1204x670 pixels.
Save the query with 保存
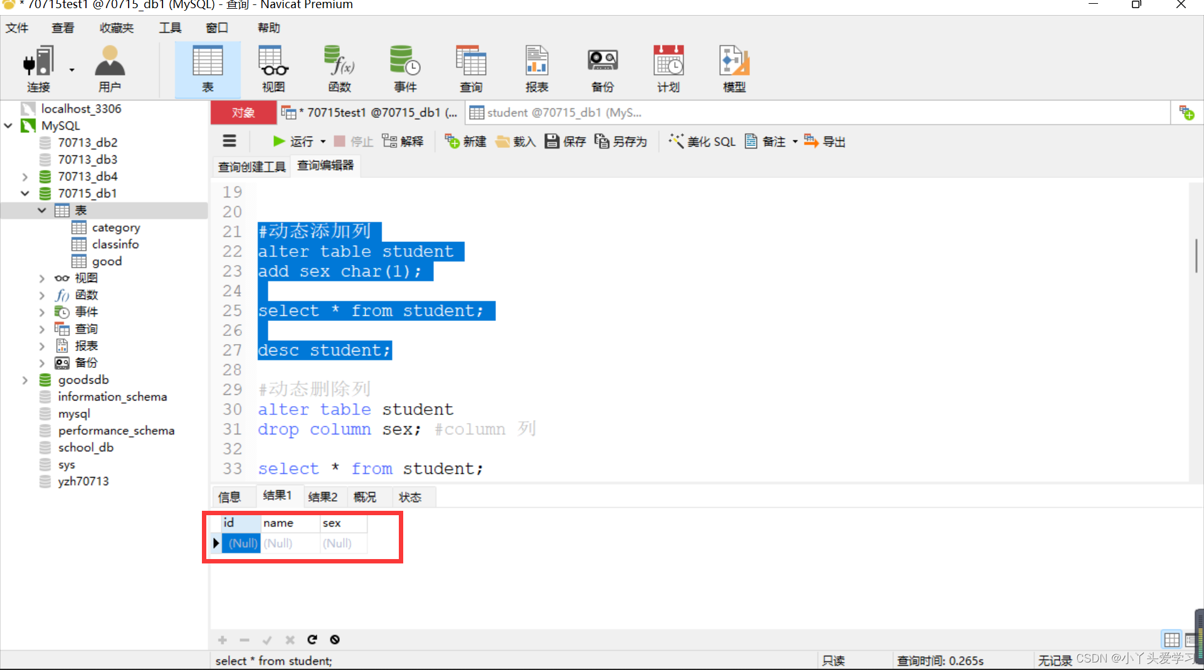click(565, 142)
